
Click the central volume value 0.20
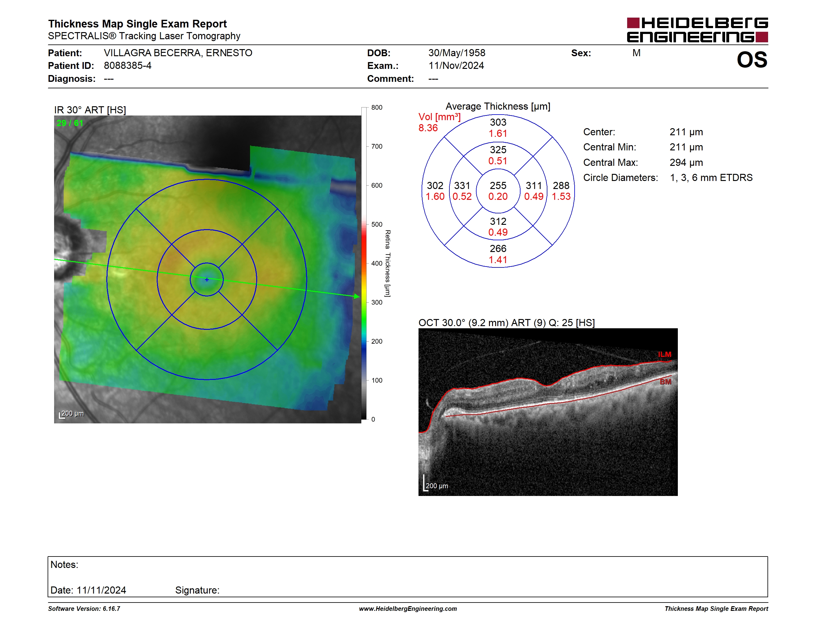coord(498,197)
